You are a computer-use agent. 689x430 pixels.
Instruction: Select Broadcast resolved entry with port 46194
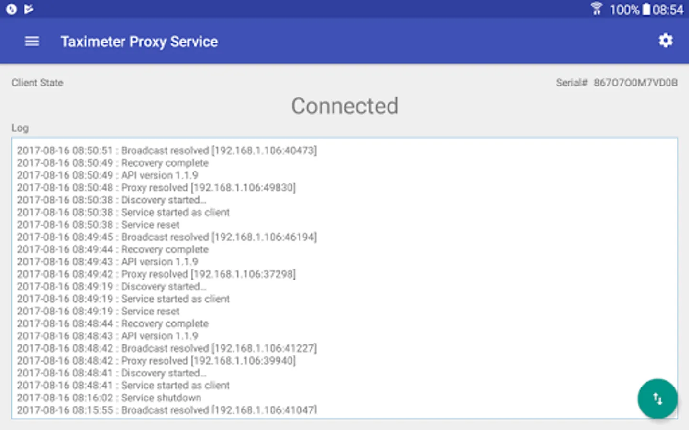click(x=167, y=237)
